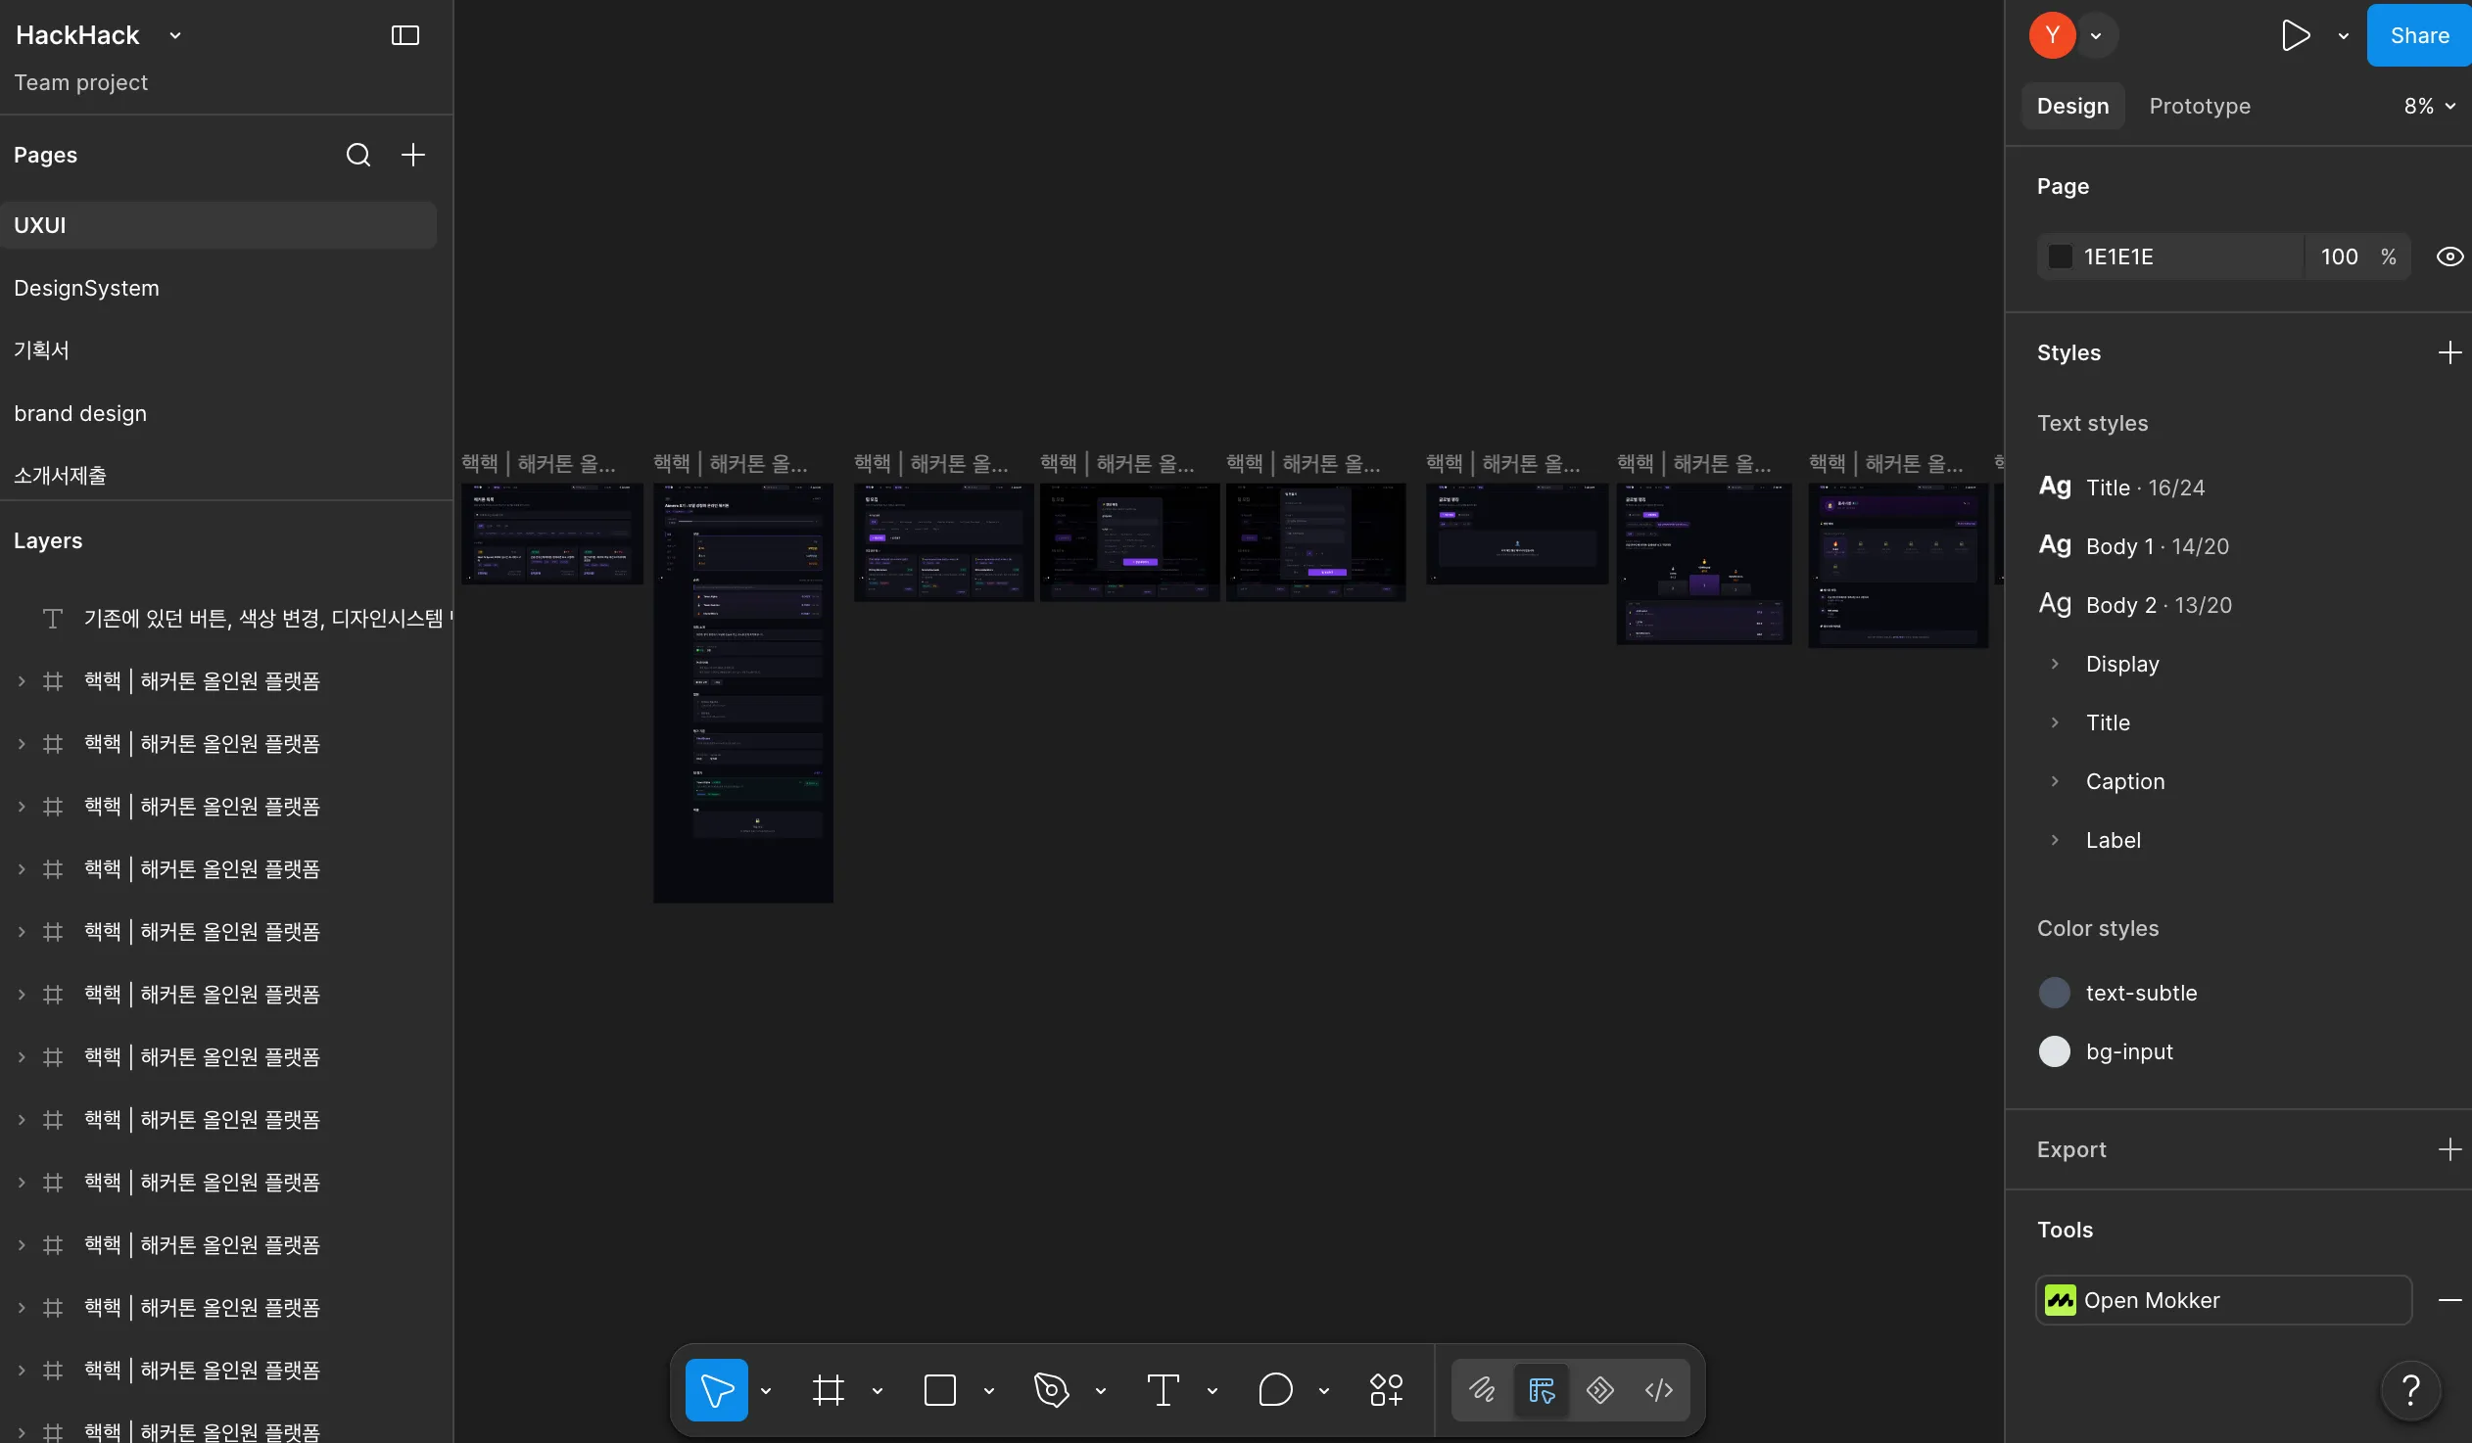Click the 1E1E1E page color swatch

[2060, 256]
